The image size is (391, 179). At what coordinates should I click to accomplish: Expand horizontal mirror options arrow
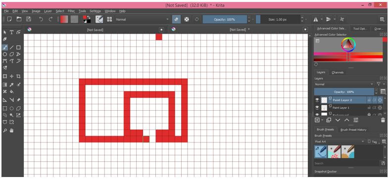click(x=321, y=19)
